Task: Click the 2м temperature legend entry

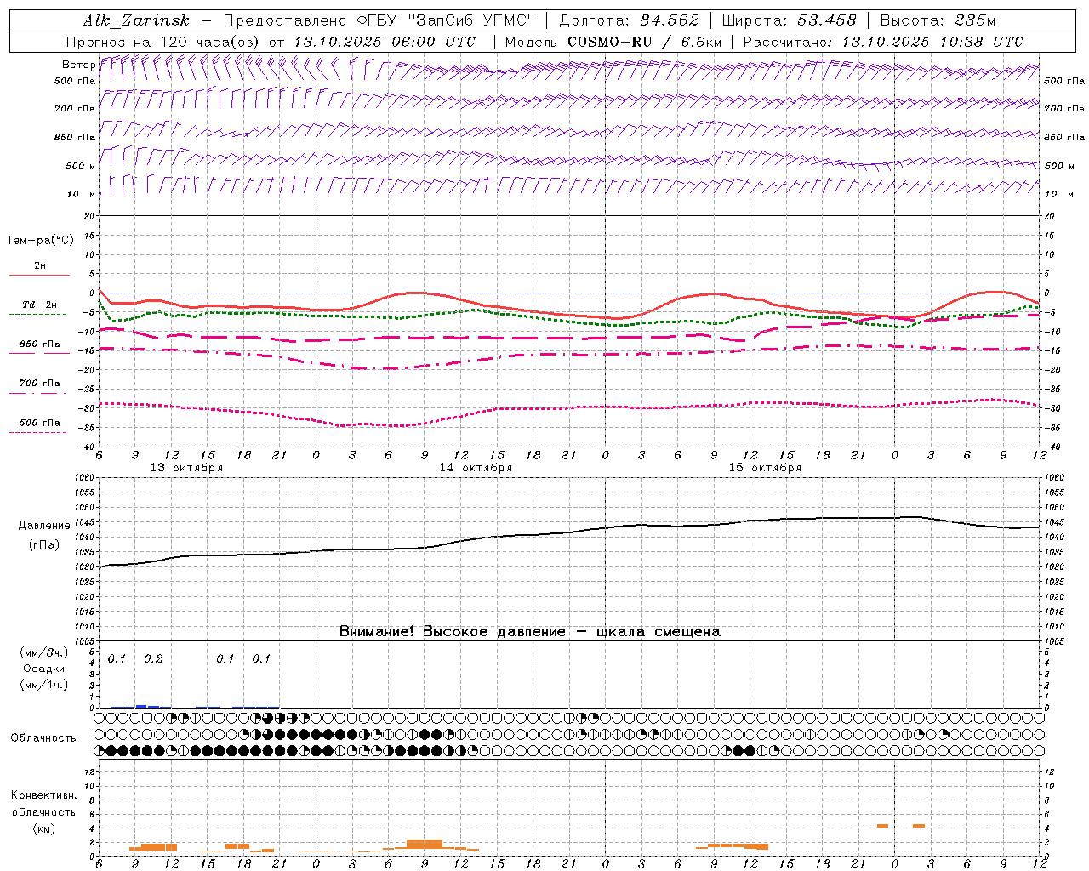Action: point(40,266)
